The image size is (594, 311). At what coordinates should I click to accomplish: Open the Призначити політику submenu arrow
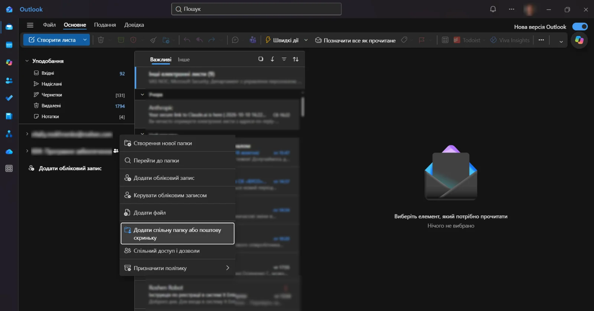point(228,268)
